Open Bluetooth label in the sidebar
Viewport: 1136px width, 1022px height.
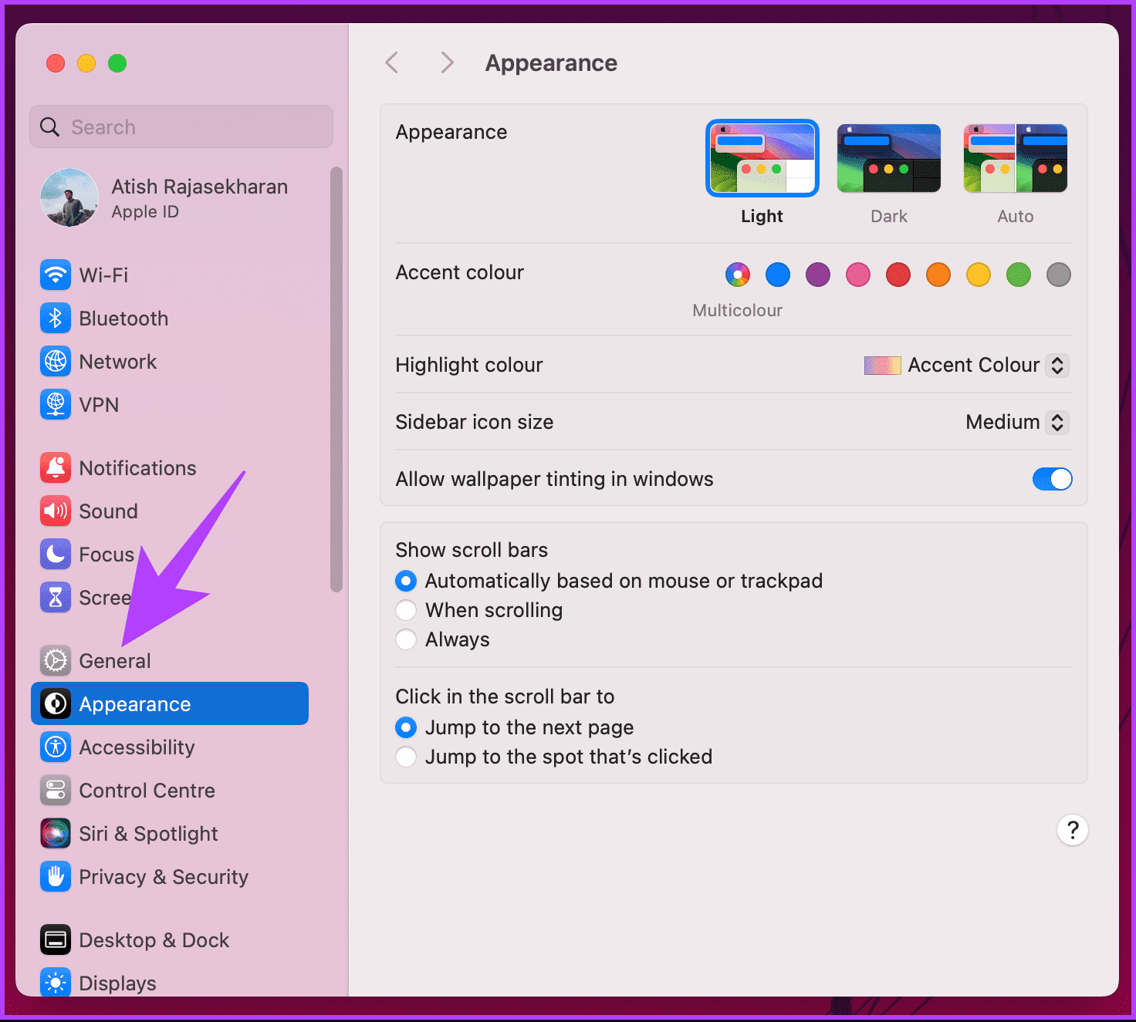click(123, 319)
